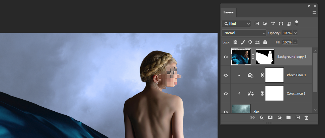Create a new layer plus icon
This screenshot has height=138, width=325.
point(298,118)
